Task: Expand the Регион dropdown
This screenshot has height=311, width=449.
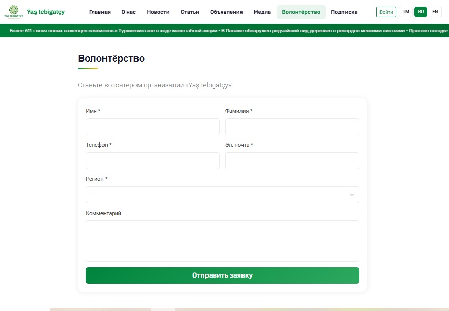Action: click(x=222, y=195)
